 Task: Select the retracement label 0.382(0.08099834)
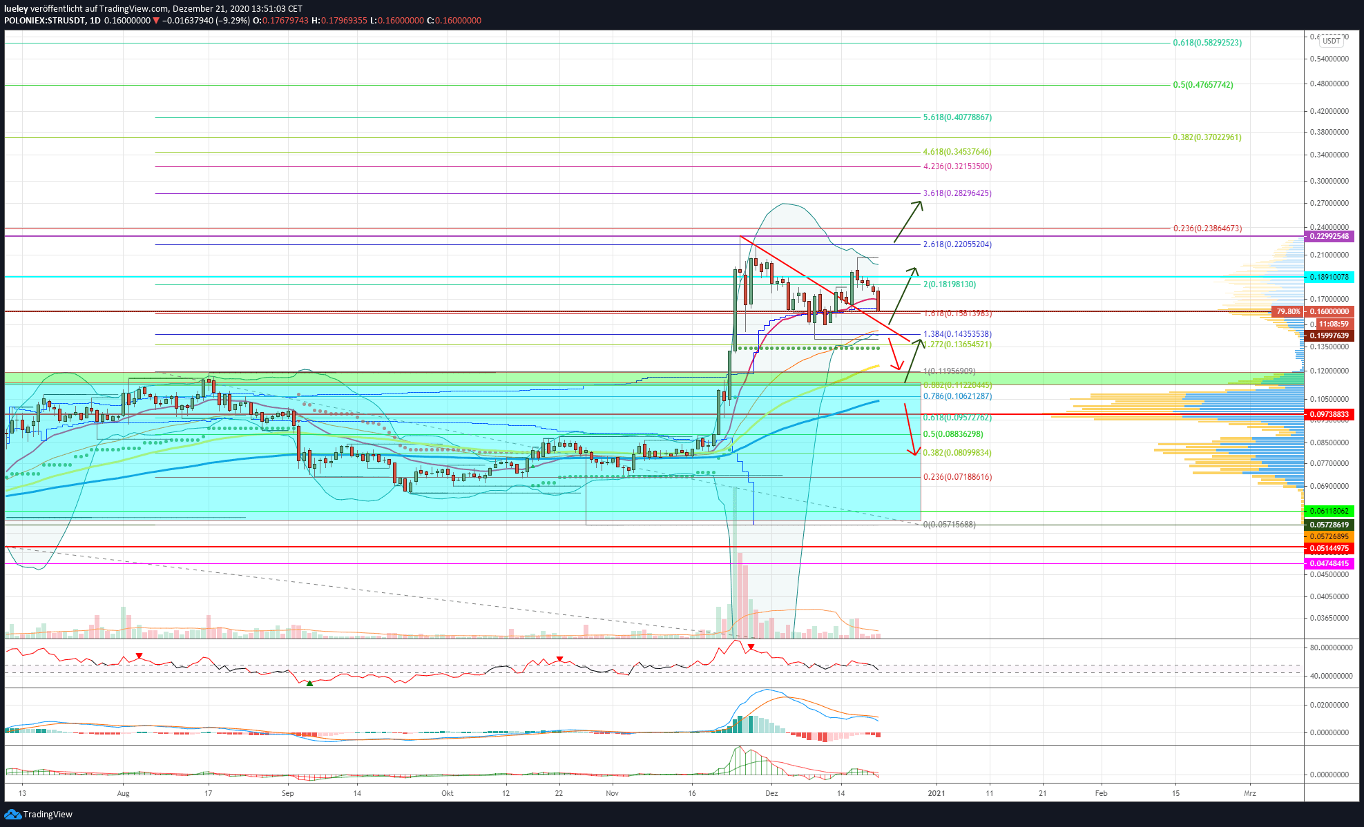point(957,453)
